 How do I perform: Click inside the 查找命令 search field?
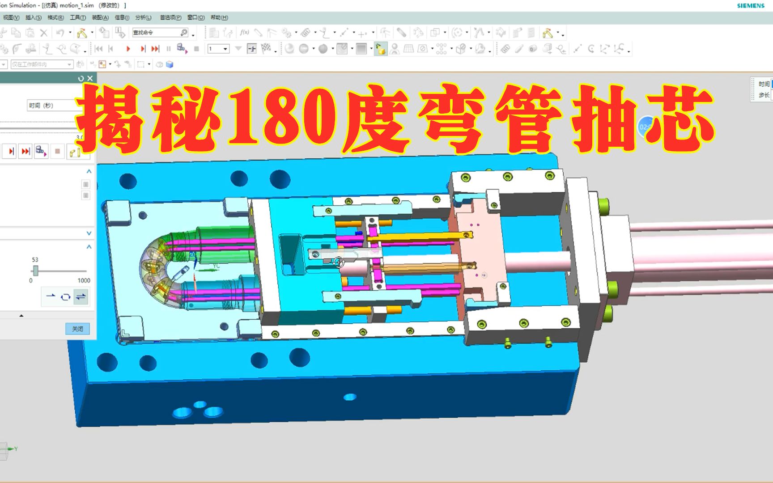click(157, 33)
